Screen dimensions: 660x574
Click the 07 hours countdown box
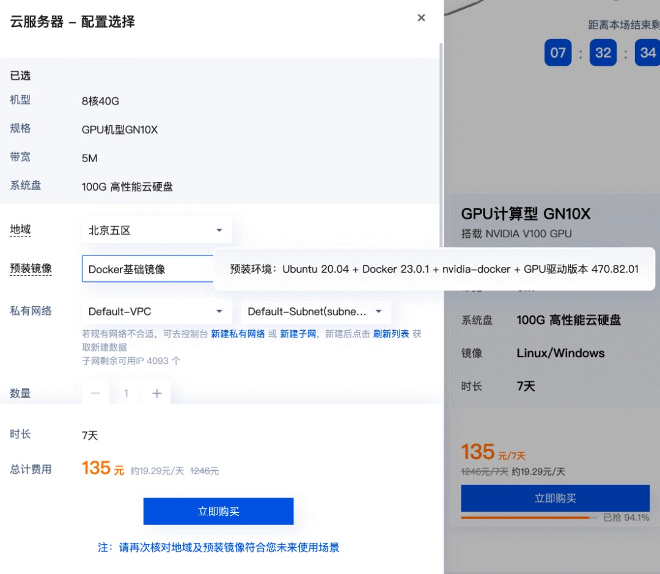pyautogui.click(x=557, y=53)
